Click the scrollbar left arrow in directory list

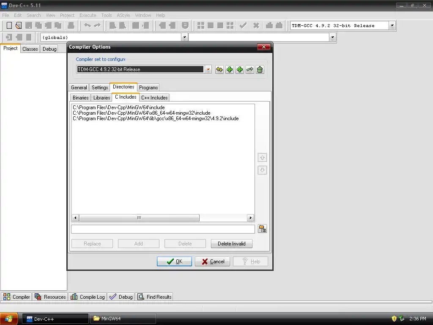point(75,218)
